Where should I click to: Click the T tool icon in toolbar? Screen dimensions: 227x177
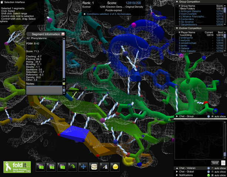pyautogui.click(x=62, y=167)
